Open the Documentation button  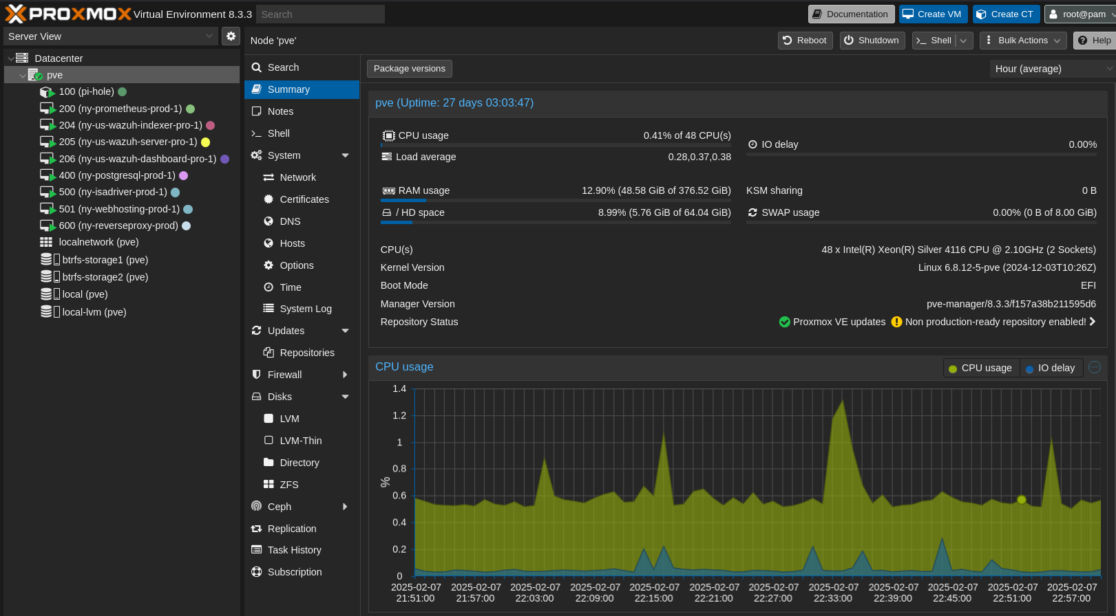point(851,14)
